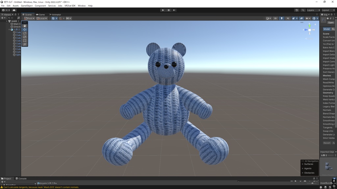337x189 pixels.
Task: Toggle scene audio icon
Action: [x=288, y=18]
